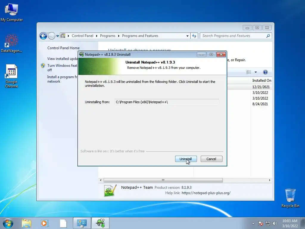The width and height of the screenshot is (305, 229).
Task: Sort by the Installed On column
Action: [x=261, y=81]
